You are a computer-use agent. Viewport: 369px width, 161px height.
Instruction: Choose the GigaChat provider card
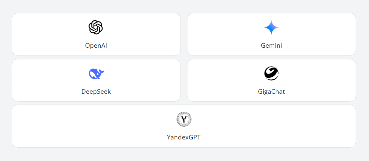pos(271,80)
